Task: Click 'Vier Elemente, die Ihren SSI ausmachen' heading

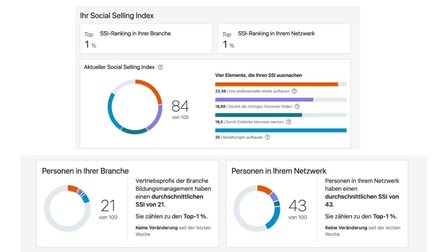Action: [x=259, y=75]
